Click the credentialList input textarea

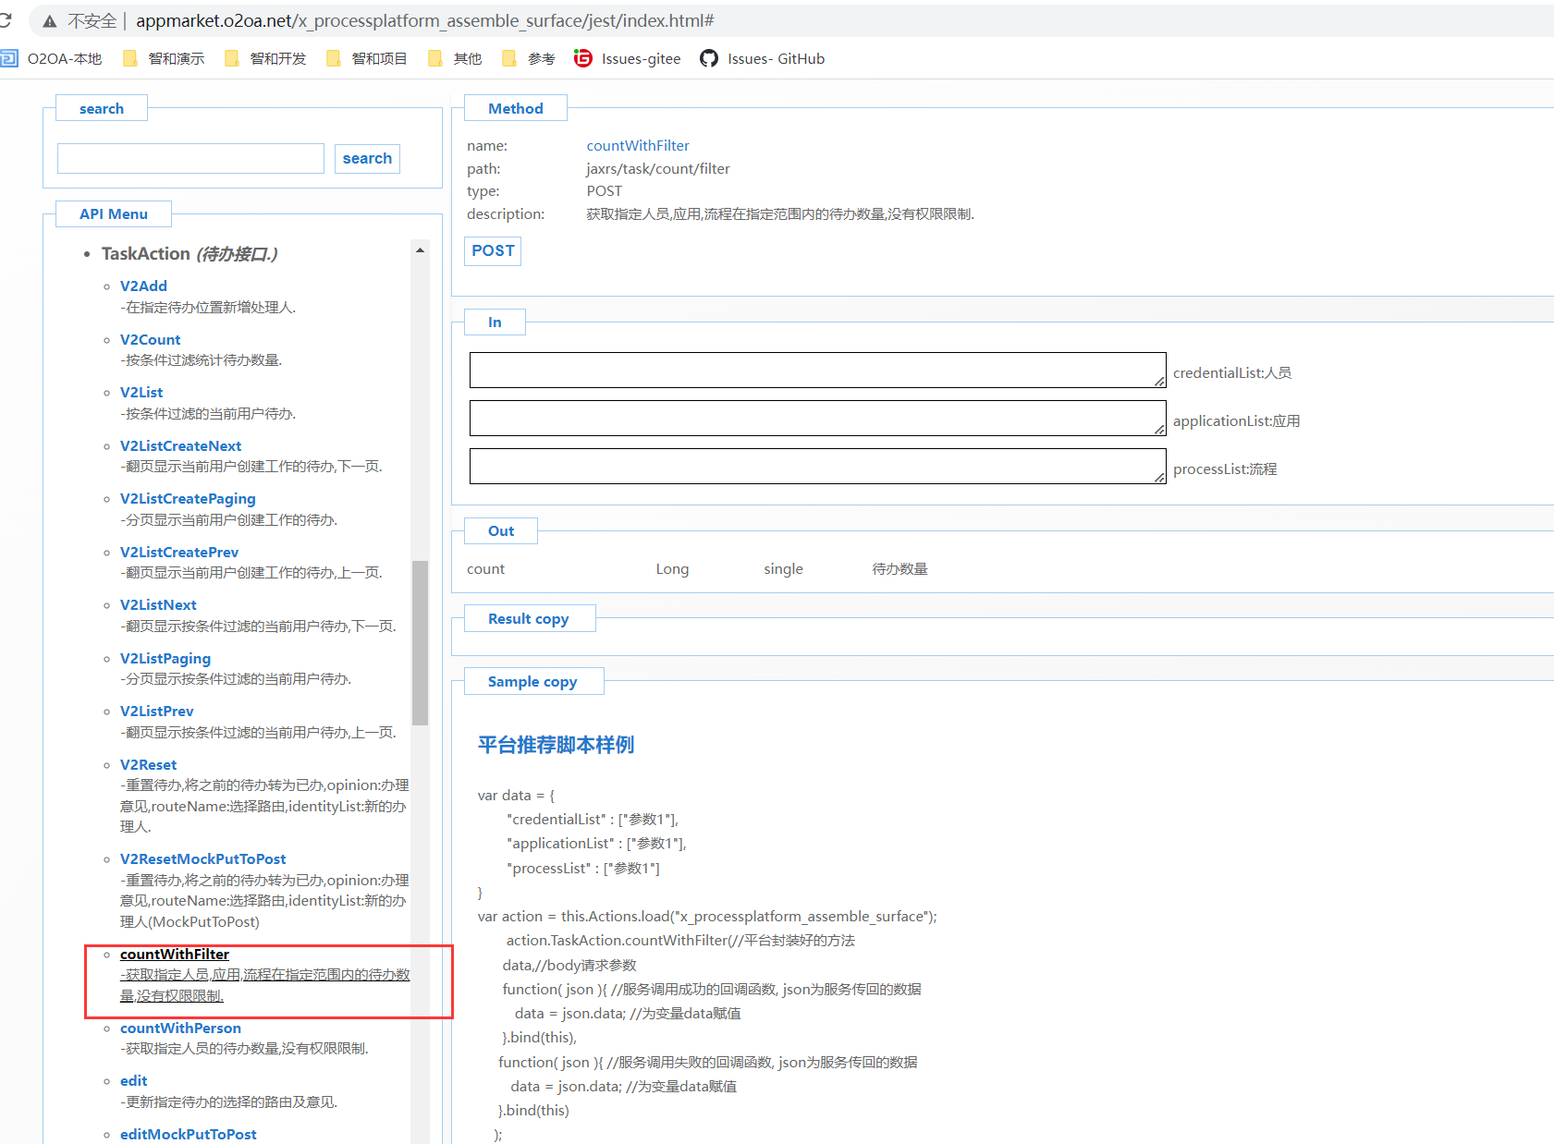point(817,370)
